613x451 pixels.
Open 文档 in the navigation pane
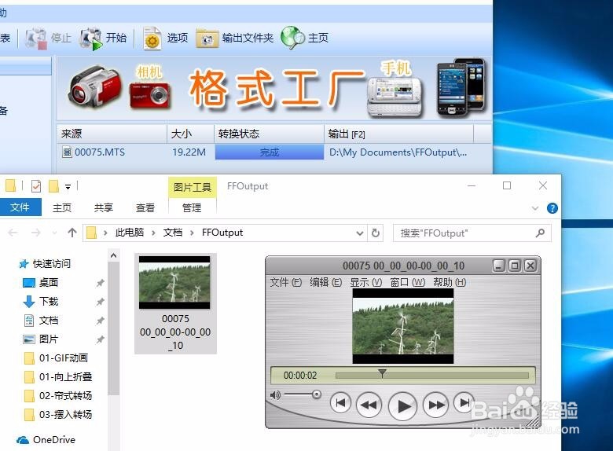(48, 321)
